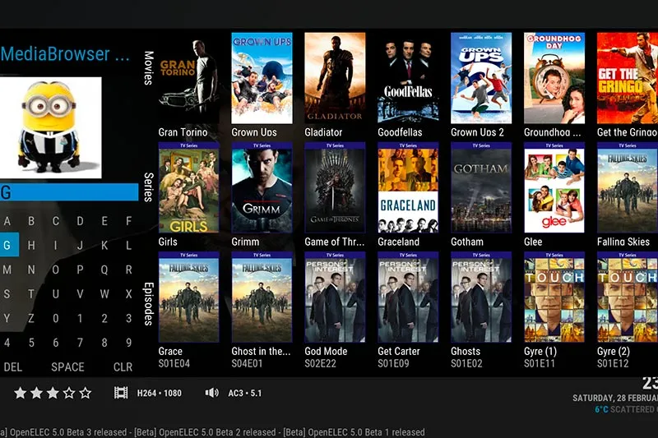The height and width of the screenshot is (438, 658).
Task: Click the Movies row label
Action: point(149,68)
